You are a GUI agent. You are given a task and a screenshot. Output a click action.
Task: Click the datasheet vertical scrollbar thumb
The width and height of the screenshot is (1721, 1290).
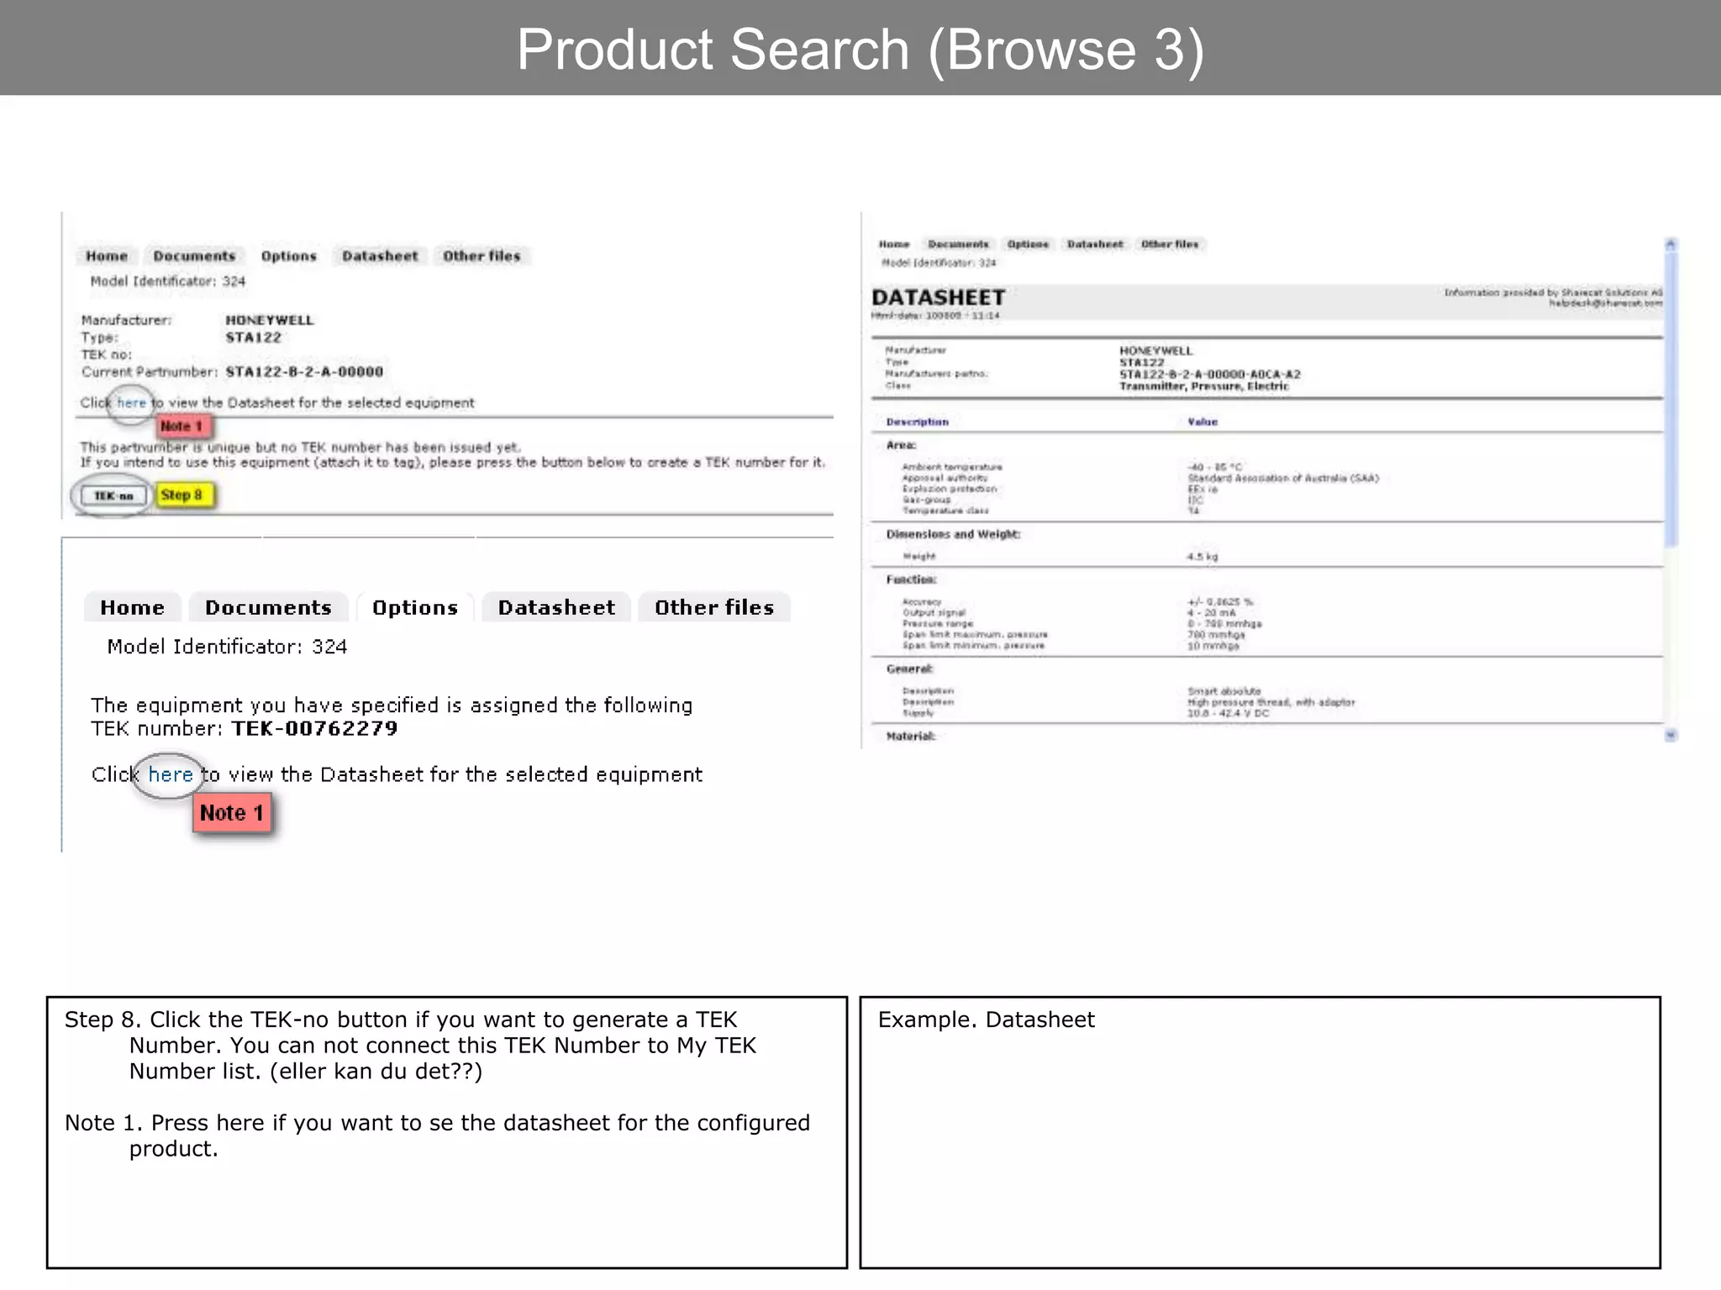(x=1671, y=399)
